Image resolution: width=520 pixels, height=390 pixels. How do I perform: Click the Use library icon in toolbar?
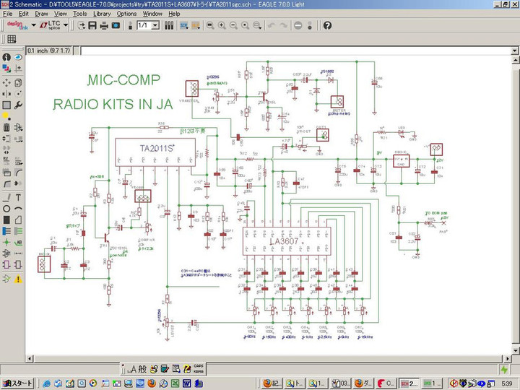tap(170, 25)
